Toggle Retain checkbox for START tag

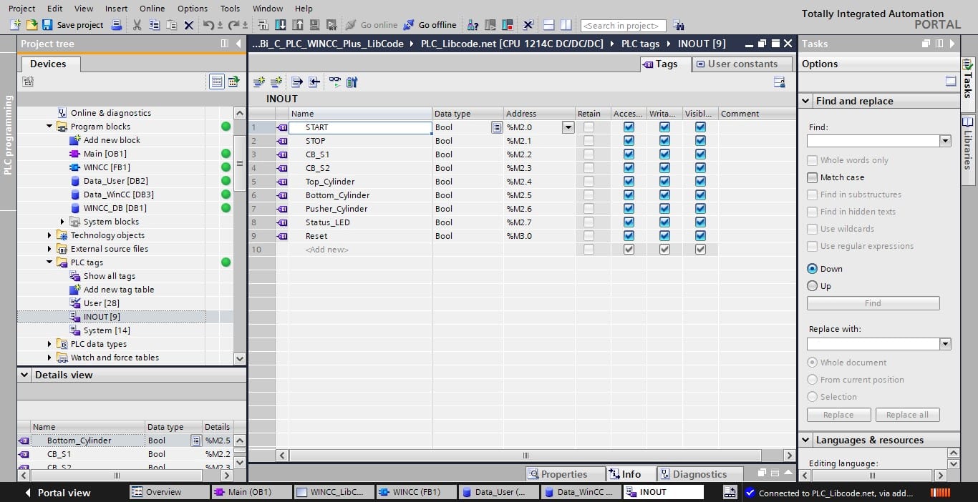[589, 127]
